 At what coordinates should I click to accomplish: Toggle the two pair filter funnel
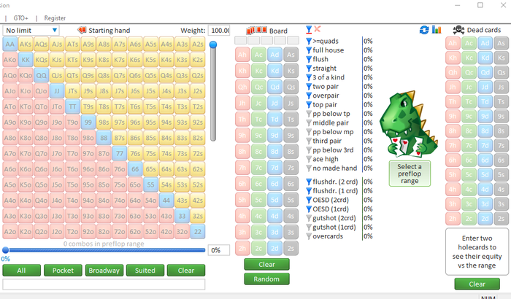point(309,87)
